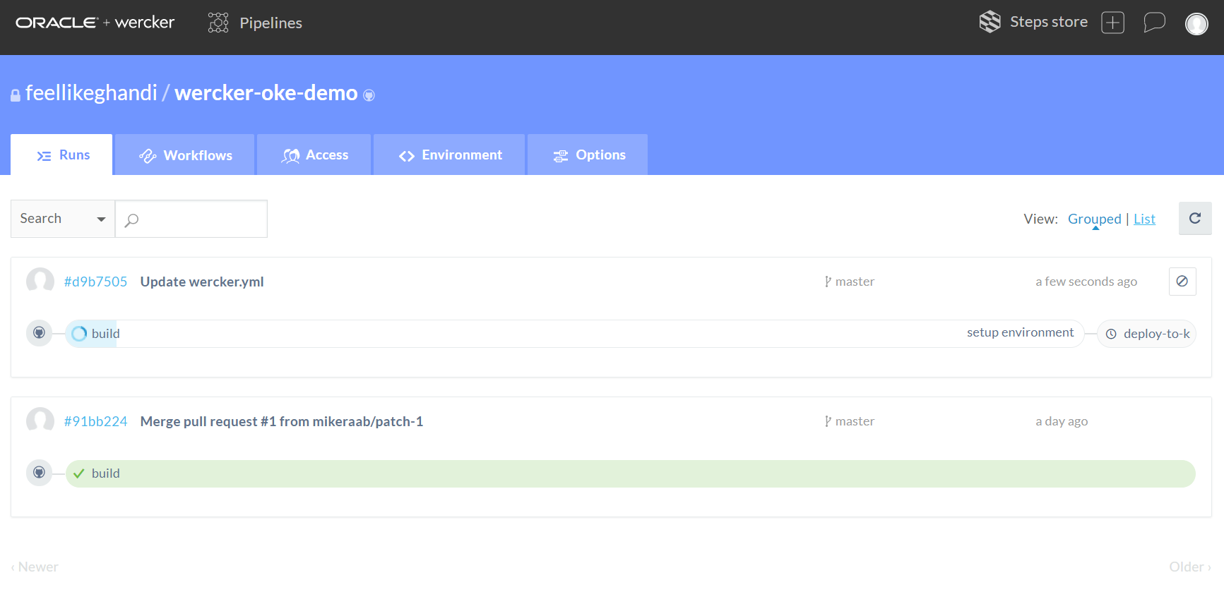Open the Update wercker.yml run
The height and width of the screenshot is (592, 1224).
(202, 282)
